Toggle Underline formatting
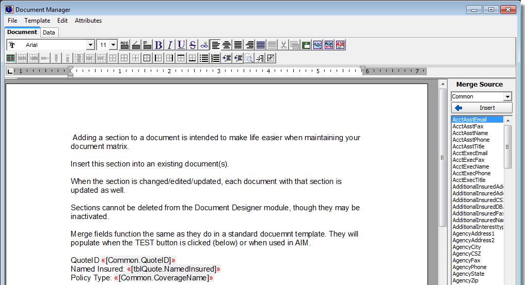The width and height of the screenshot is (525, 285). [x=181, y=45]
